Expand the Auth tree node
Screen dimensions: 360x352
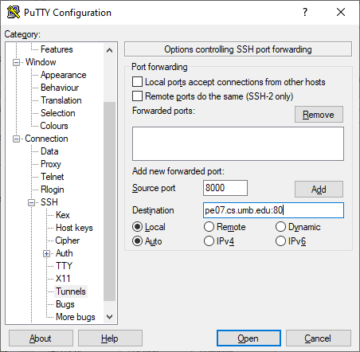click(x=46, y=253)
